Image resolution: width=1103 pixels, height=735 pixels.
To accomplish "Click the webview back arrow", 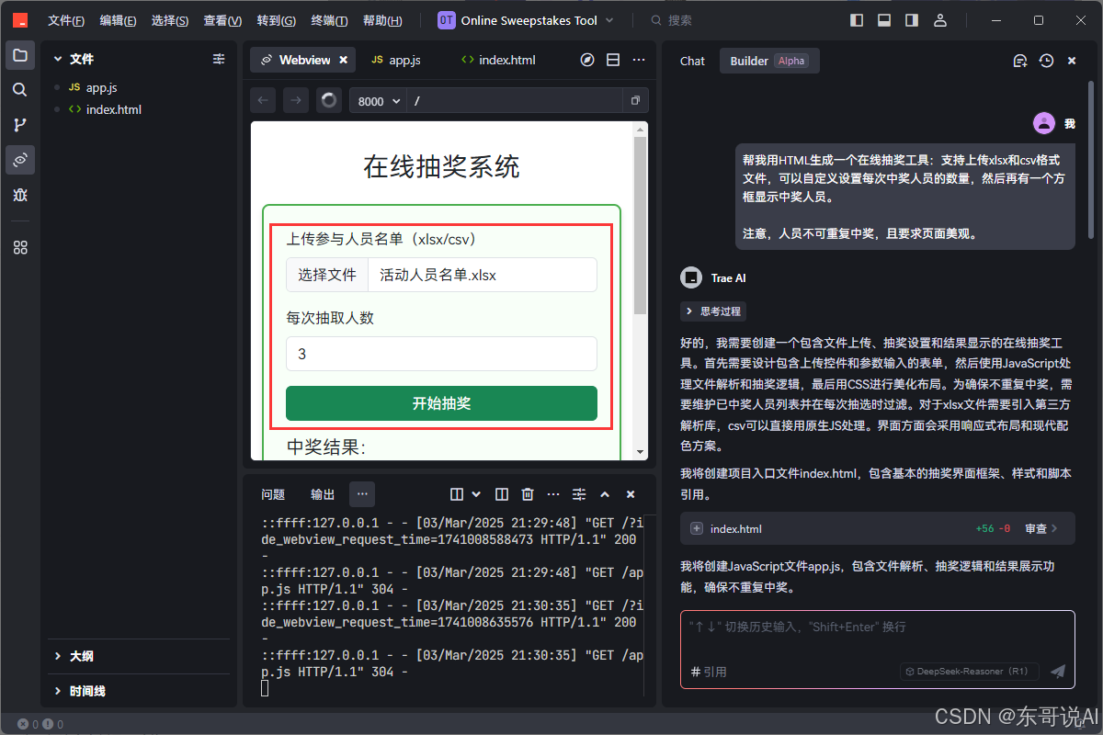I will pyautogui.click(x=263, y=101).
